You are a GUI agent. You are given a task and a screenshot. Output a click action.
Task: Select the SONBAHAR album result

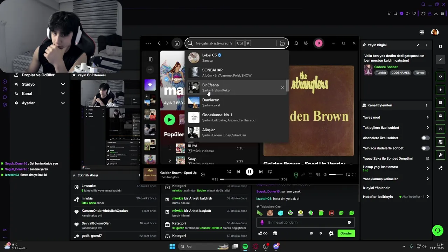coord(237,72)
